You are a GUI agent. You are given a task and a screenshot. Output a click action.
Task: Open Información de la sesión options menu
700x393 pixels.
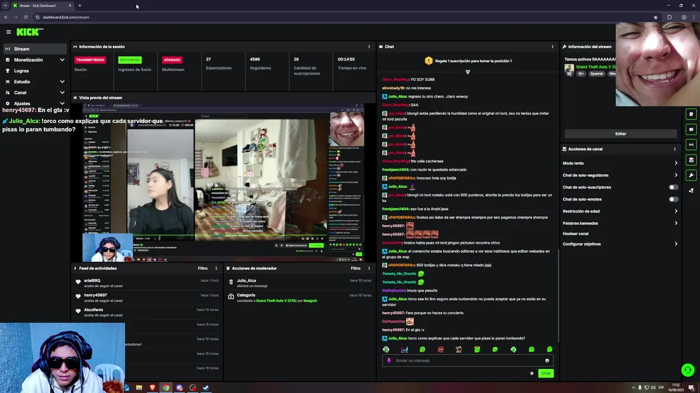[369, 46]
